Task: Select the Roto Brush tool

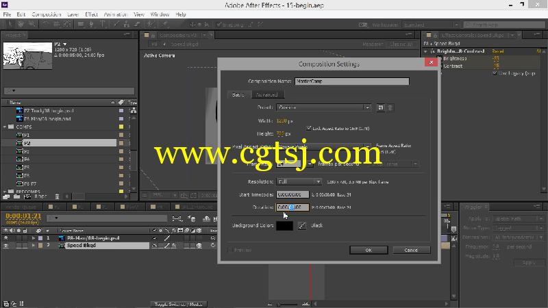Action: click(x=151, y=24)
